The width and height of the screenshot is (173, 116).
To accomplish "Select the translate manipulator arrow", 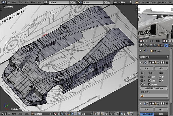I will click(72, 114).
